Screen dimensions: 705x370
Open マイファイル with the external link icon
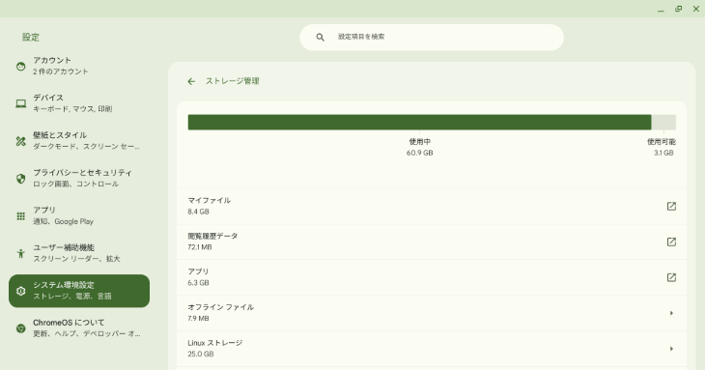tap(671, 207)
